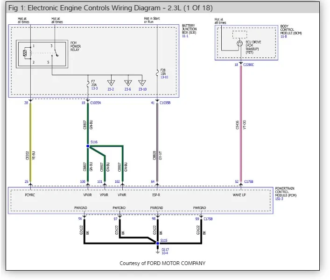Click the ECU Drive FET circle symbol

tap(240, 43)
